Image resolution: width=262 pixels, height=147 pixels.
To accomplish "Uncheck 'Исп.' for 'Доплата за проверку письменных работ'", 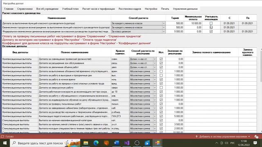I will tap(161, 104).
